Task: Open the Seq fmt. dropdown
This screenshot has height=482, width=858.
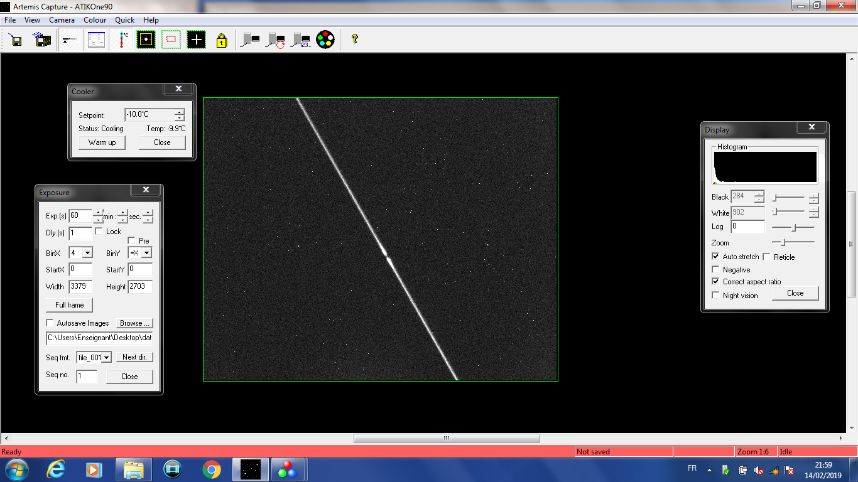Action: [x=106, y=357]
